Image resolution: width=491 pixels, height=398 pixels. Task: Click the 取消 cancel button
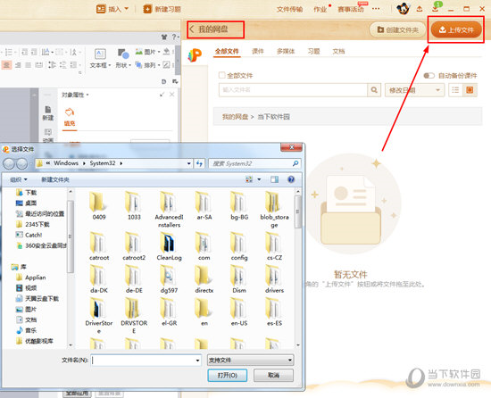pos(273,375)
